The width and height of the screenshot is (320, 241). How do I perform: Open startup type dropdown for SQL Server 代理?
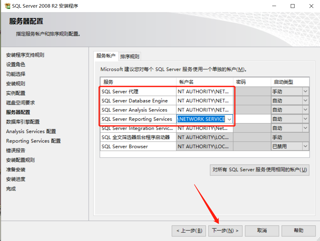click(x=305, y=91)
